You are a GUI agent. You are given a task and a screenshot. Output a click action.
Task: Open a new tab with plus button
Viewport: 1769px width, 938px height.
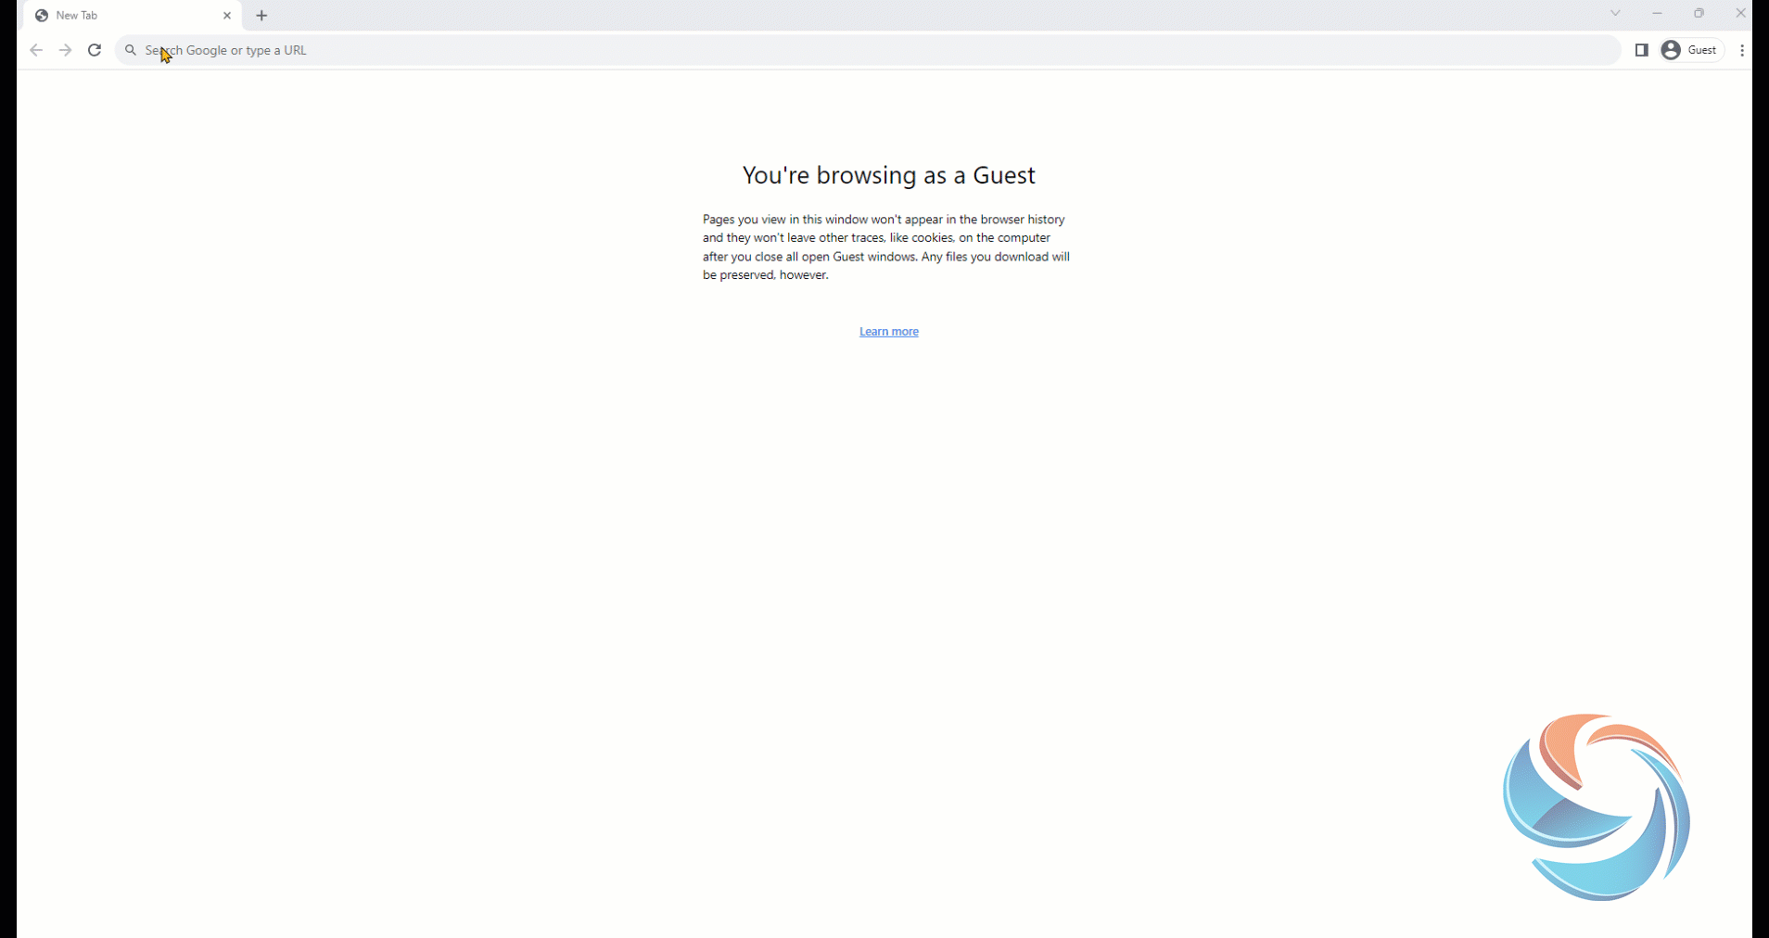click(x=262, y=16)
